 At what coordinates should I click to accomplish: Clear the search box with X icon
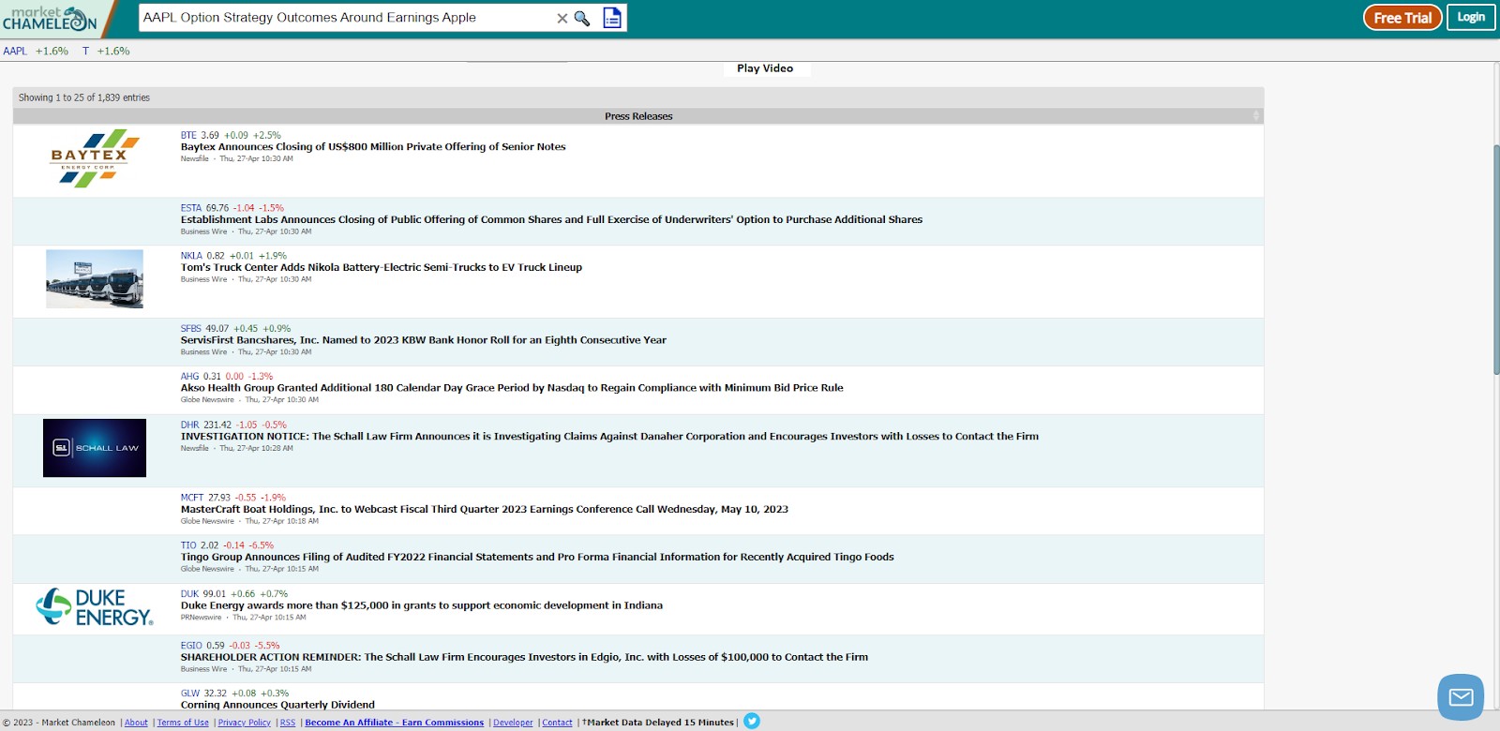pos(562,18)
